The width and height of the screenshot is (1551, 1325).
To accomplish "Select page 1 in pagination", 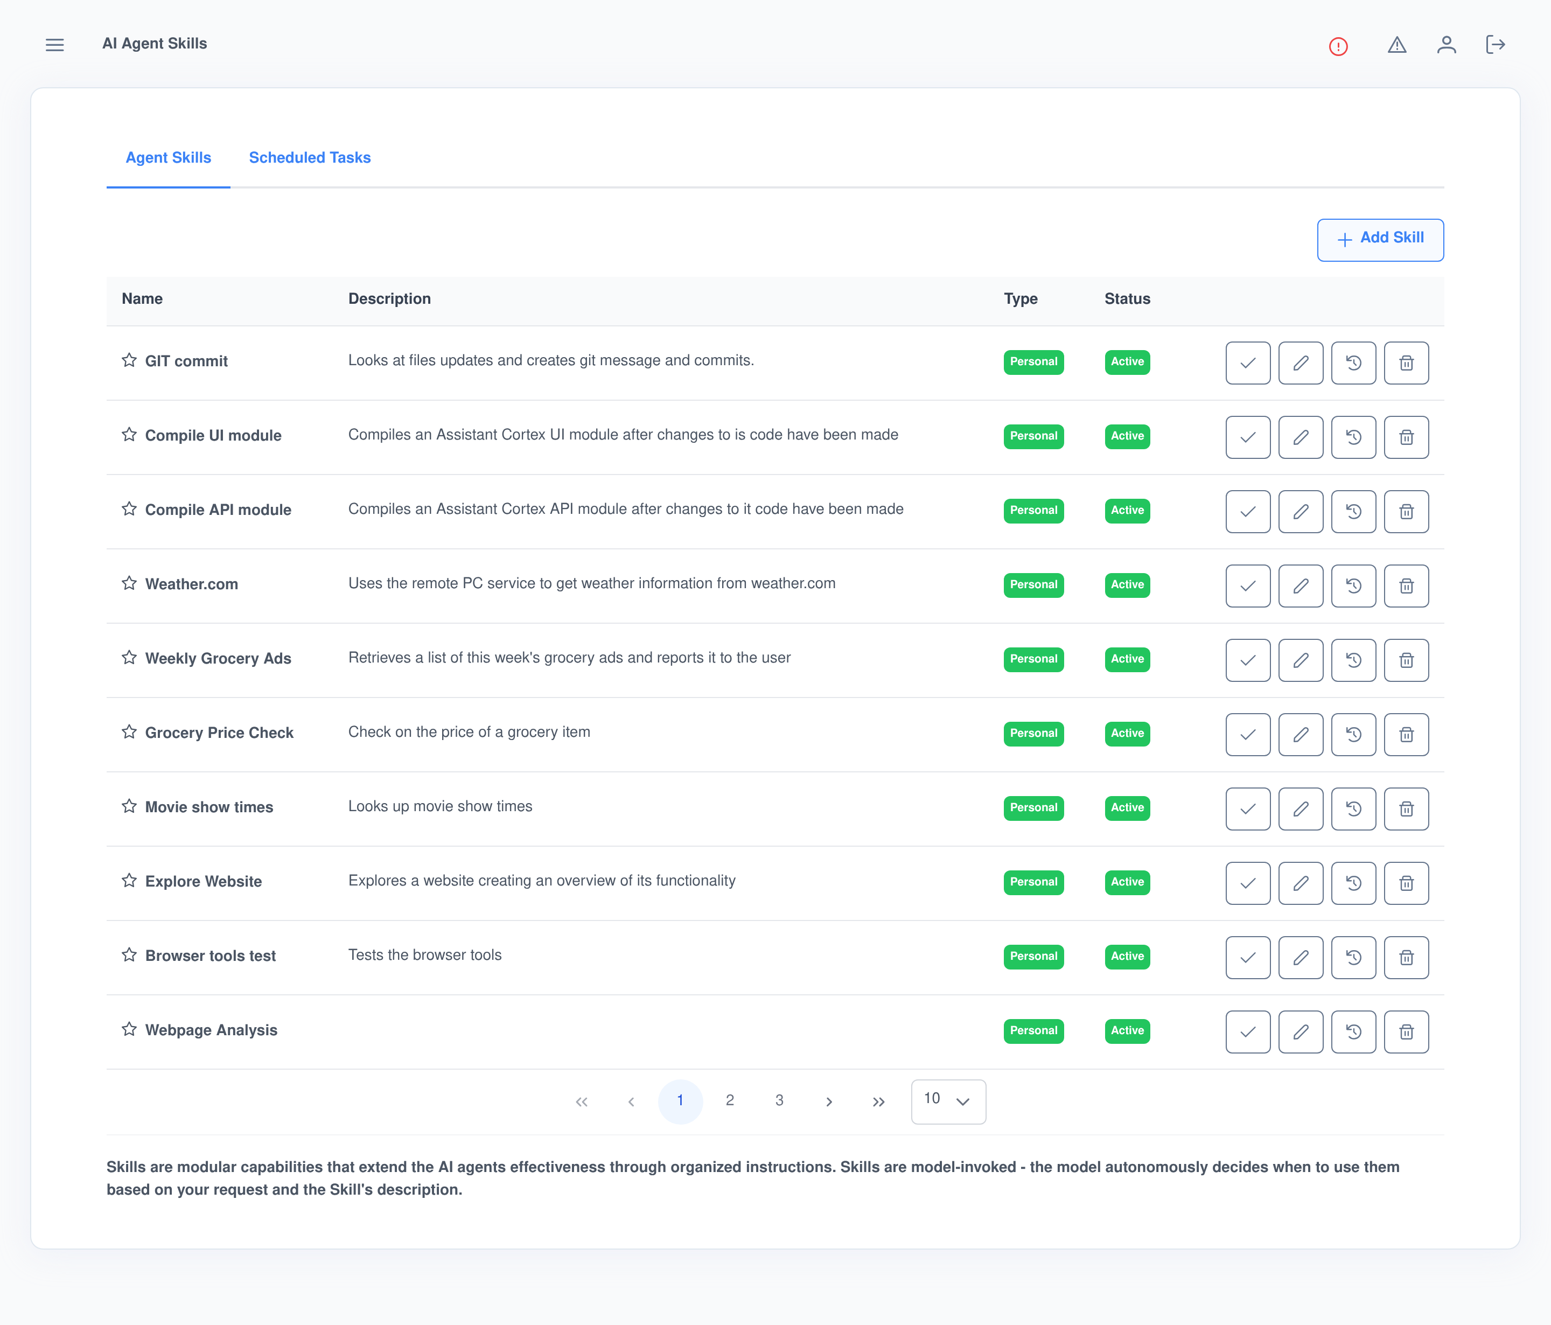I will point(680,1101).
